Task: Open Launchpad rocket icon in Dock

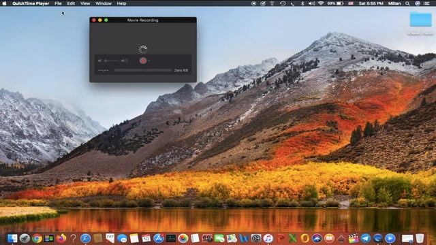Action: (x=25, y=238)
